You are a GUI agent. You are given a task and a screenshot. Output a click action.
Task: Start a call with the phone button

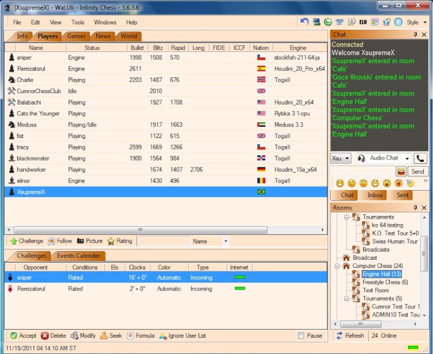(x=420, y=158)
